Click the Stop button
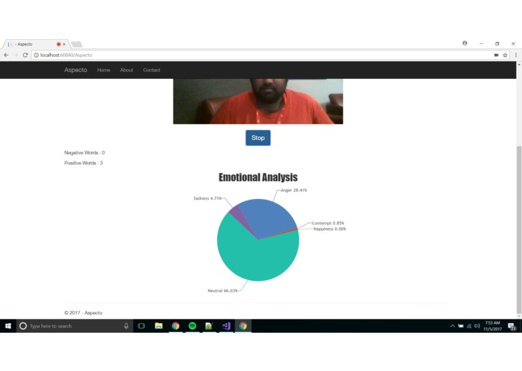 click(258, 137)
